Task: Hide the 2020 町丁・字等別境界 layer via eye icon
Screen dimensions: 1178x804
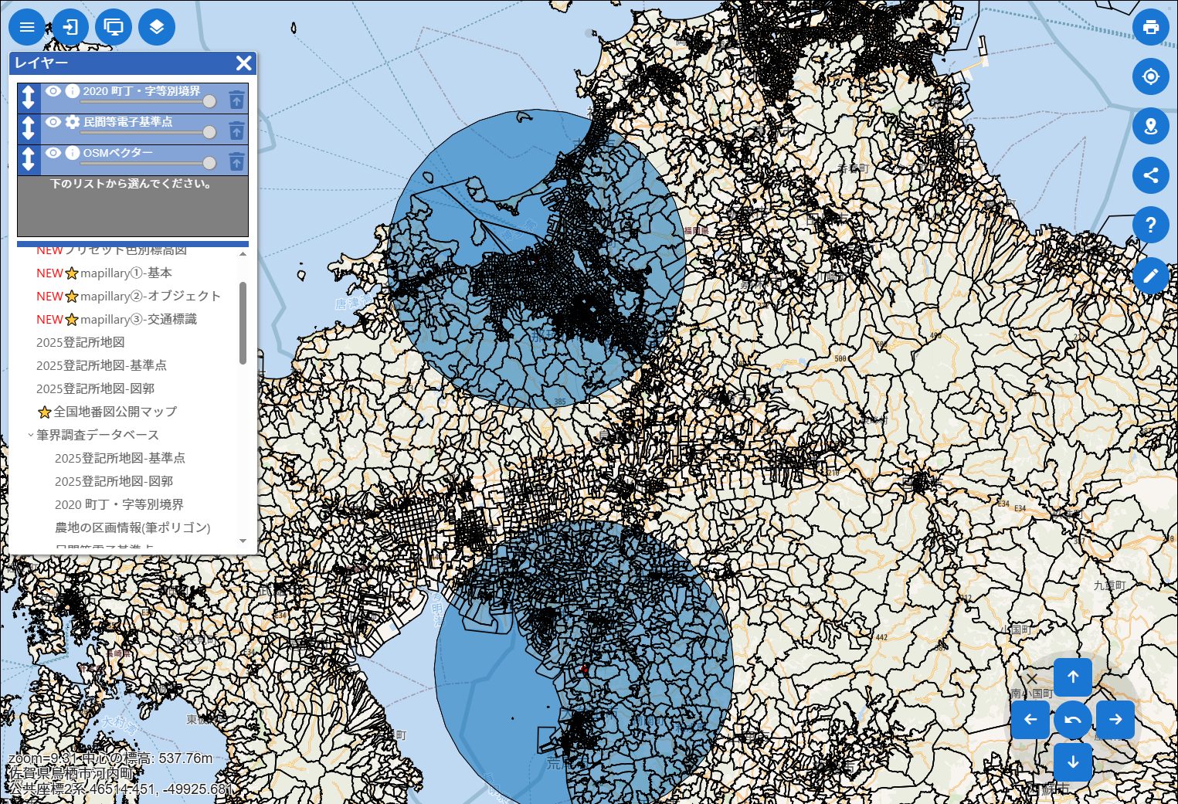Action: click(53, 91)
